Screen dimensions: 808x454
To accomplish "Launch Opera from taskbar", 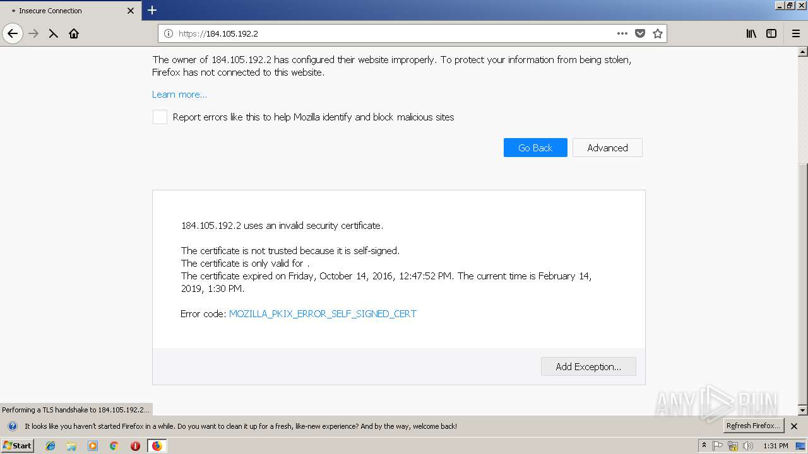I will click(135, 446).
